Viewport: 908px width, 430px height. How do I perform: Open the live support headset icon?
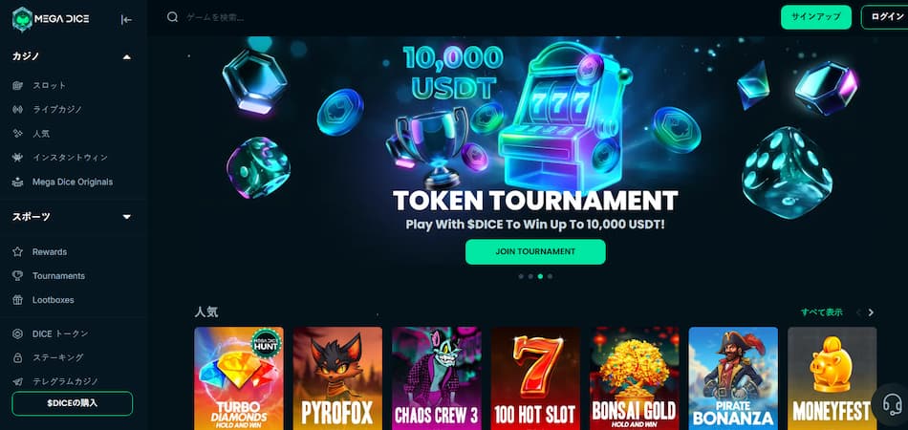[893, 403]
